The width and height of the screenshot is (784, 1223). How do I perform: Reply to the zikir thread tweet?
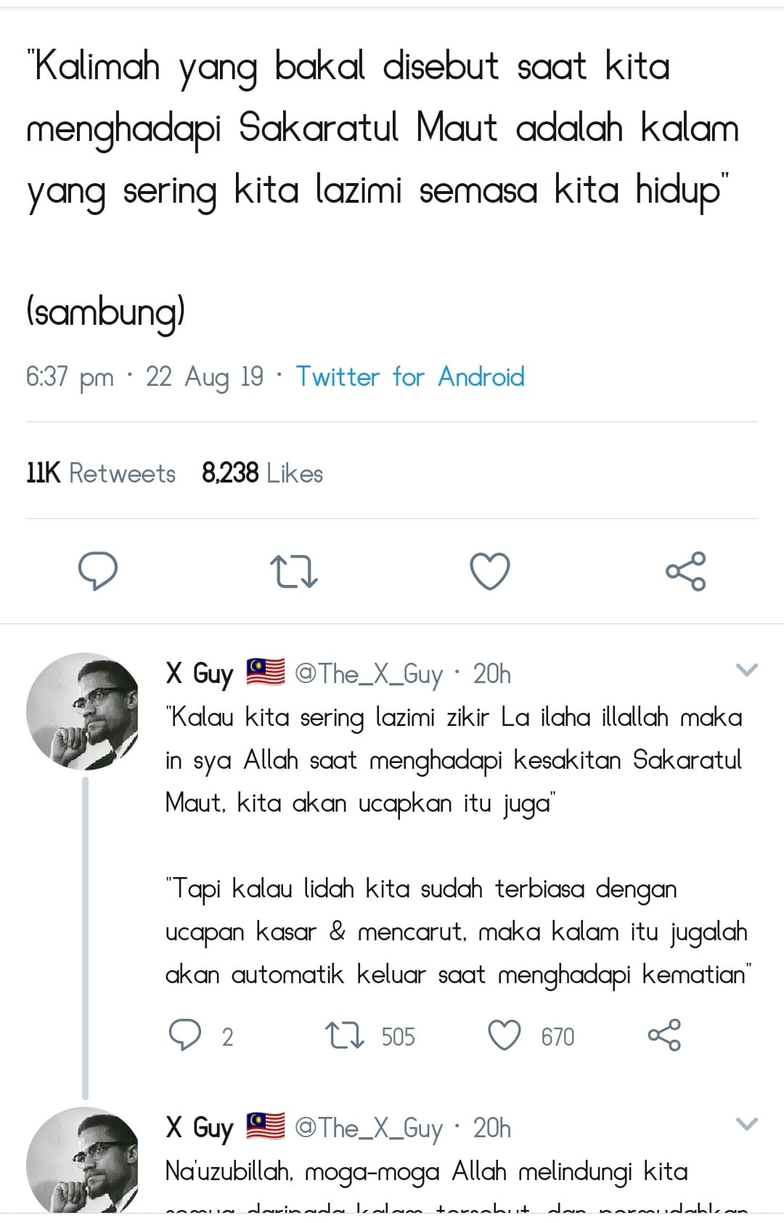tap(185, 1036)
